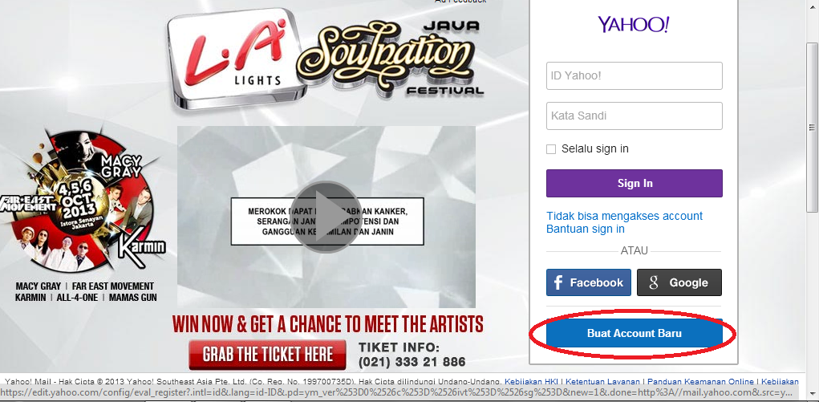Open the Ketentuan Layanan footer link

click(x=602, y=382)
